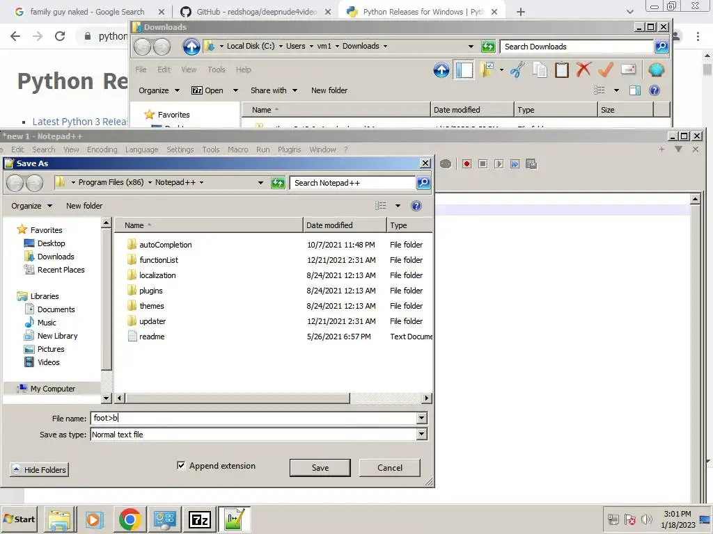The image size is (713, 534).
Task: Save current recorded macro icon in Notepad++
Action: tap(531, 164)
